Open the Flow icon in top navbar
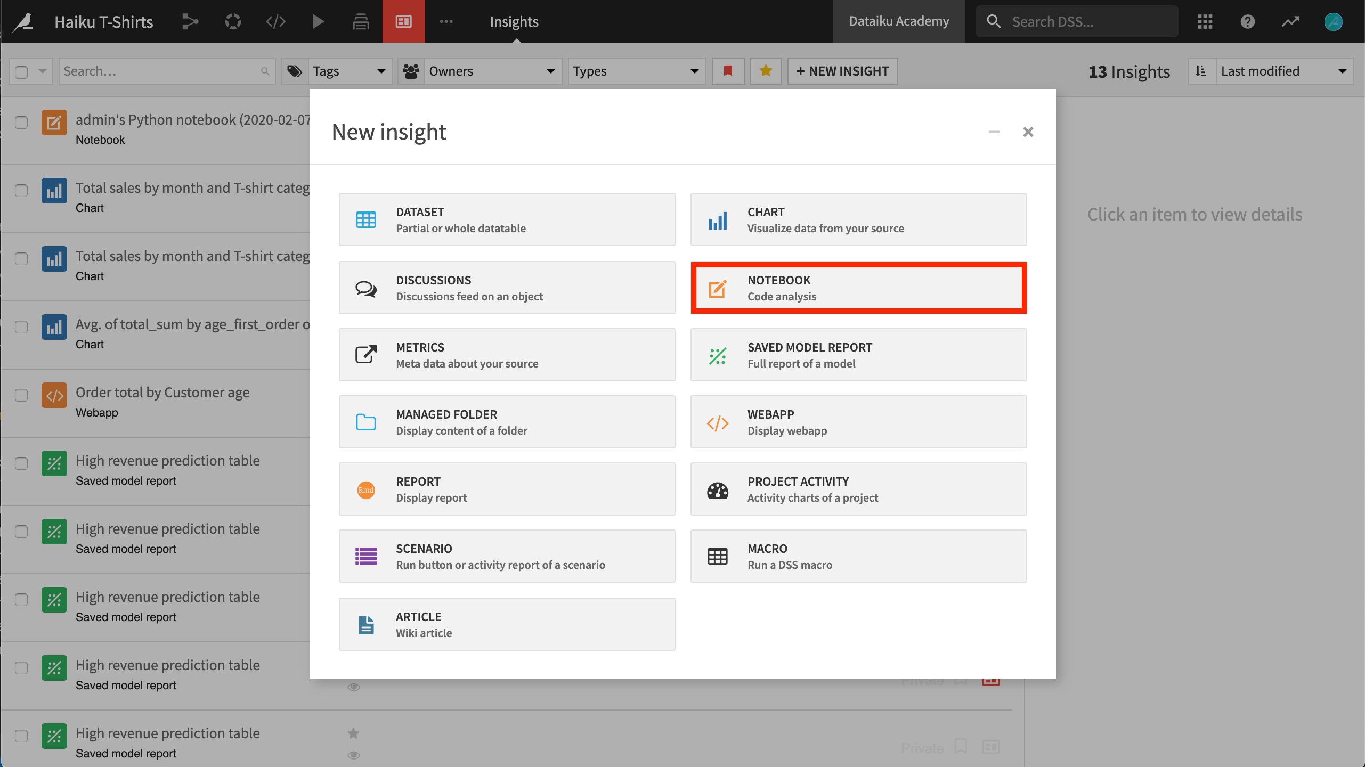1365x767 pixels. point(190,22)
